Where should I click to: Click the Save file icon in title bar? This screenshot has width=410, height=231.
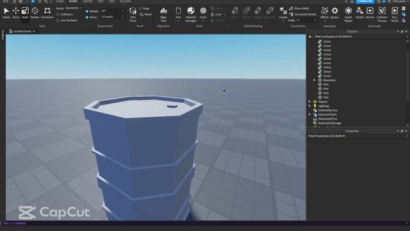click(x=20, y=1)
